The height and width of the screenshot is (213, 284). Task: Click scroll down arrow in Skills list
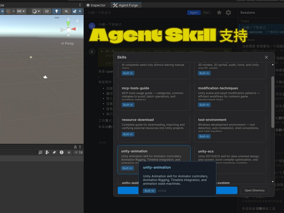point(273,182)
